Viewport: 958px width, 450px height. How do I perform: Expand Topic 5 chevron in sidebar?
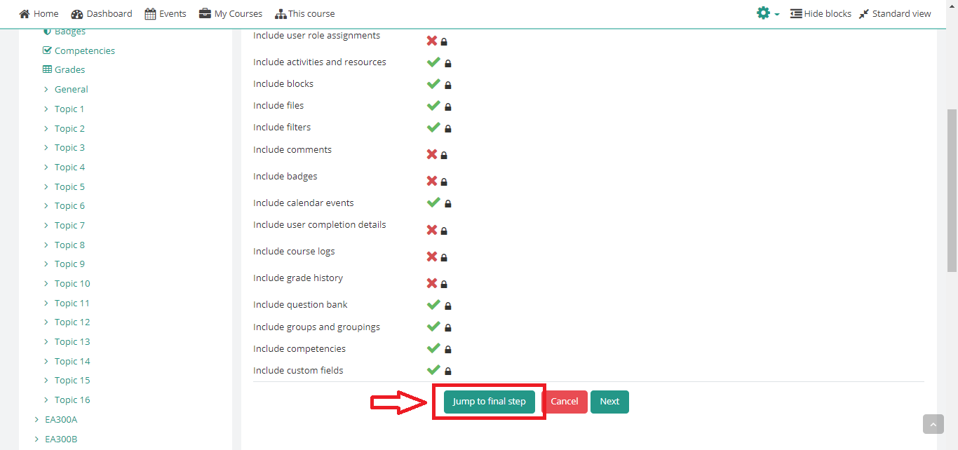[x=46, y=186]
